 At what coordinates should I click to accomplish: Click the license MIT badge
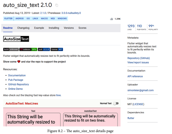57,49
